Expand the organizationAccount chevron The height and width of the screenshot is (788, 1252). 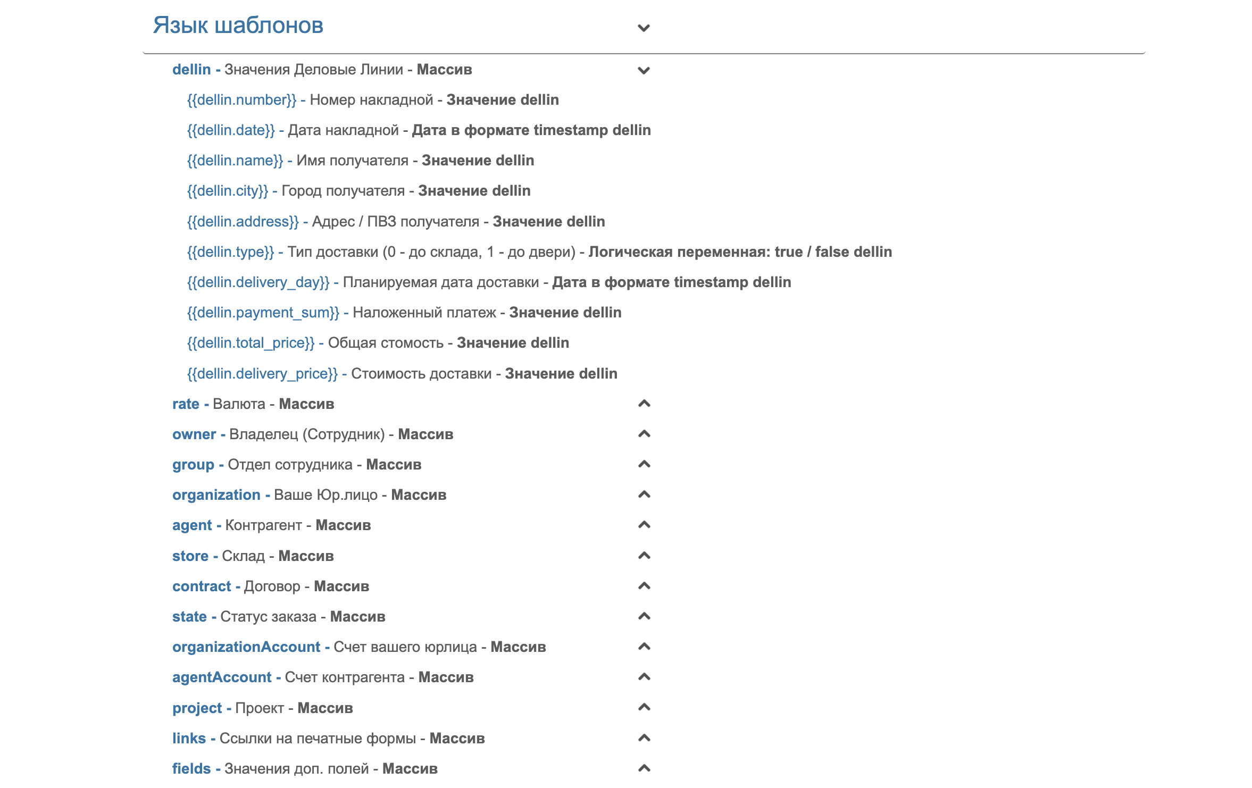coord(644,647)
